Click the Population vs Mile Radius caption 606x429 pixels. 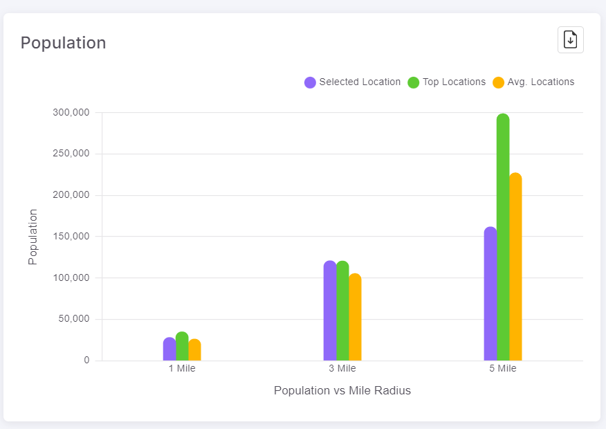pos(342,391)
